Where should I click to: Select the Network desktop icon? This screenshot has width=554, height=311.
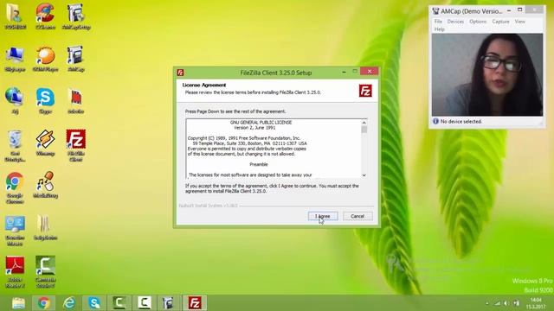[x=15, y=100]
